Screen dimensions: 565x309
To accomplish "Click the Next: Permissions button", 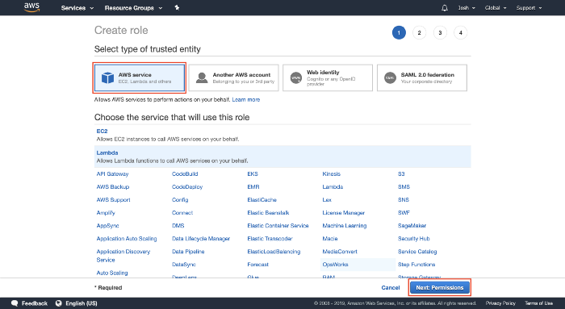I will point(440,288).
